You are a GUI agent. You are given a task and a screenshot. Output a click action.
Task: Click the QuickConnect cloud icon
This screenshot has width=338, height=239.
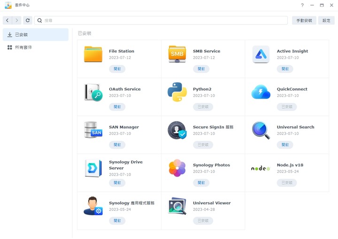click(x=261, y=92)
